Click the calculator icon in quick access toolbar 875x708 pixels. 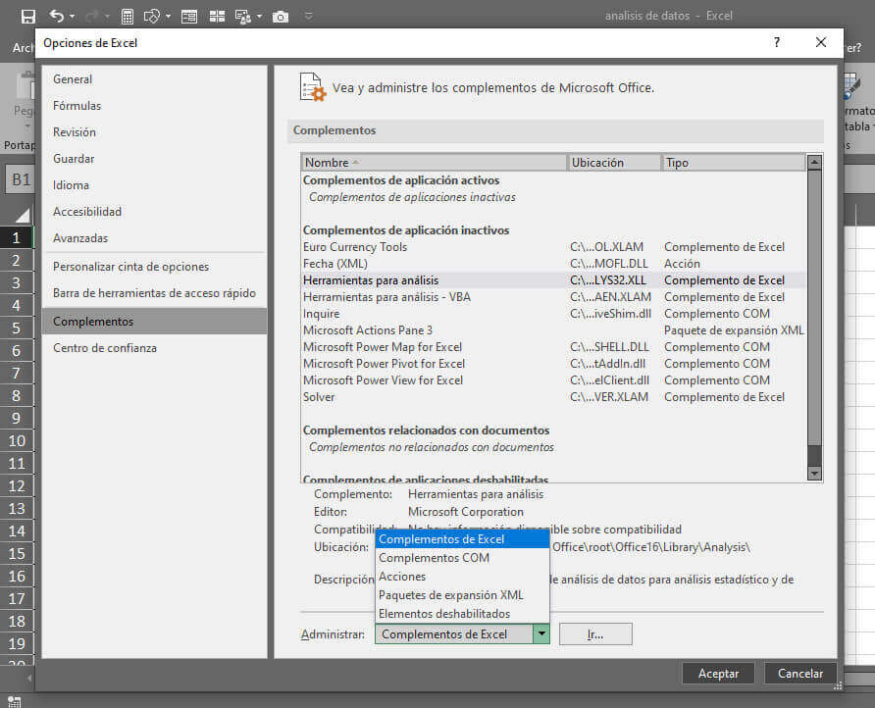128,16
